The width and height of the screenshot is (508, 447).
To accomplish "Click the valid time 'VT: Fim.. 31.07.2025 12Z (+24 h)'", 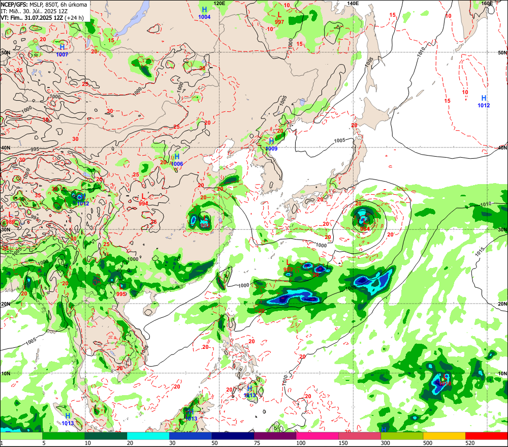I will click(42, 18).
